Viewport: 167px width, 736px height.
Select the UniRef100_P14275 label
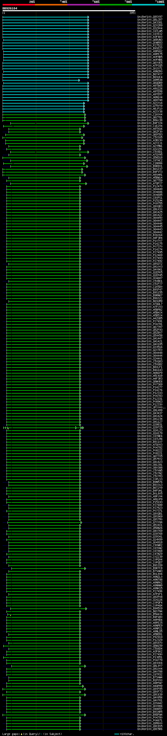pos(150,244)
